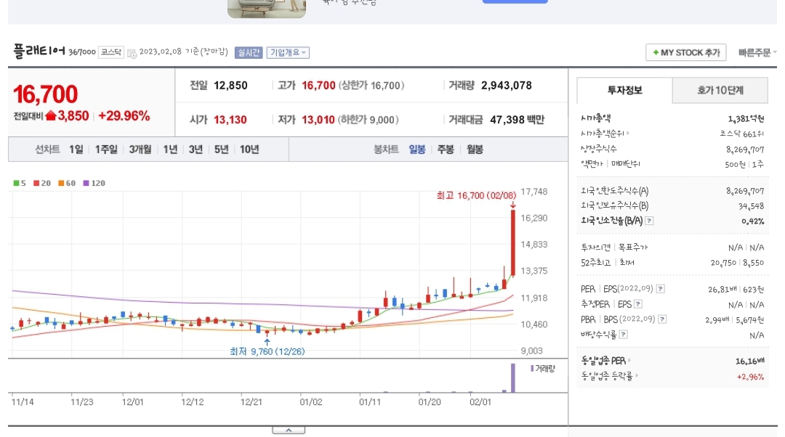Switch to the 호가10단계 tab
785x437 pixels.
point(720,90)
